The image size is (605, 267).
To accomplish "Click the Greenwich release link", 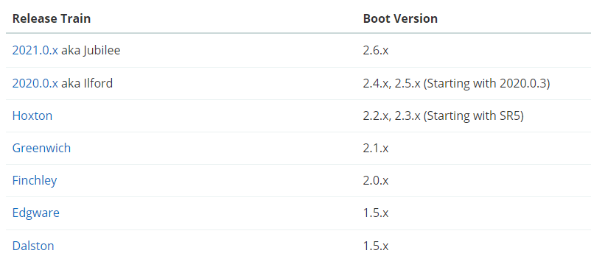I will (42, 148).
